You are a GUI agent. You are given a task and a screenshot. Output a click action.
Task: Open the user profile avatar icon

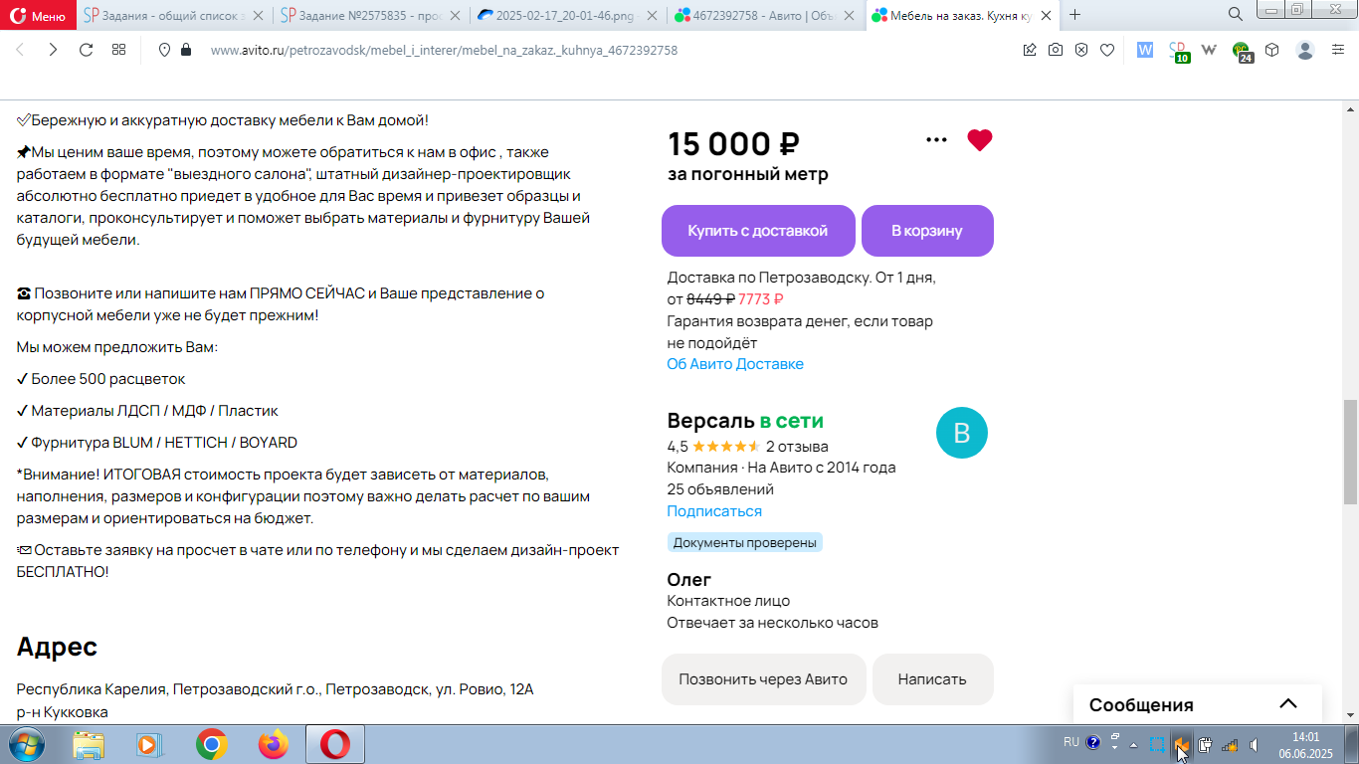click(x=1306, y=50)
